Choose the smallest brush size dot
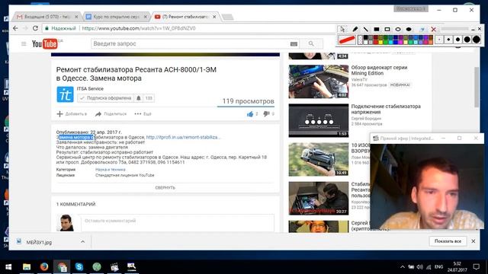This screenshot has height=274, width=488. [x=439, y=40]
